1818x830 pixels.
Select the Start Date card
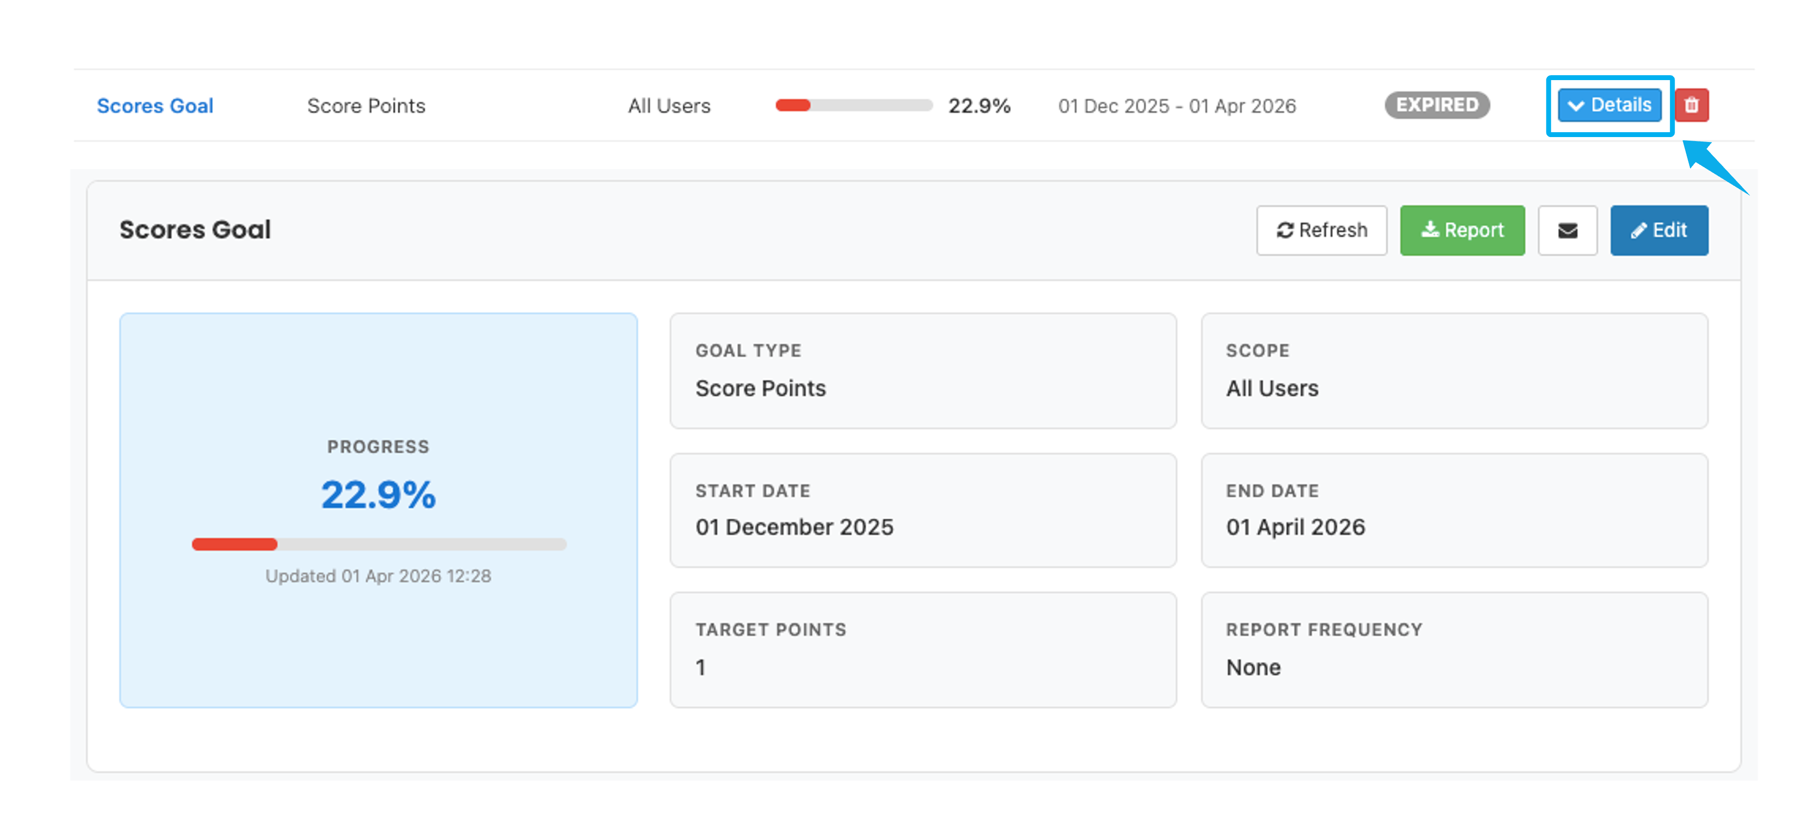pos(923,510)
